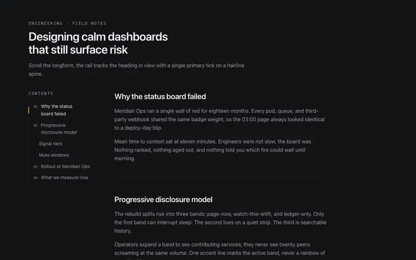Click the '02' index number in contents
This screenshot has height=260, width=416.
tap(35, 125)
